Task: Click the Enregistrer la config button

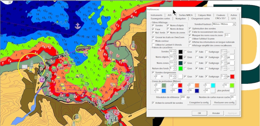Action: [199, 103]
